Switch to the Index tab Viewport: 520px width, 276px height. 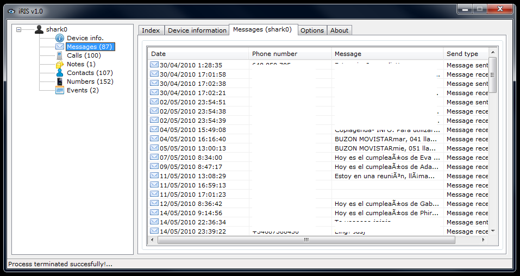(x=151, y=30)
